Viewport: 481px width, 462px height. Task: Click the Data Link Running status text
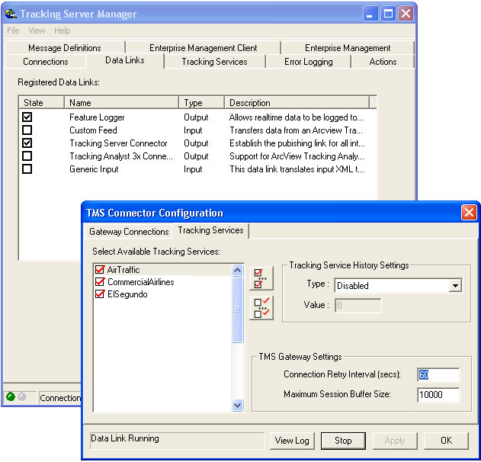pyautogui.click(x=125, y=438)
